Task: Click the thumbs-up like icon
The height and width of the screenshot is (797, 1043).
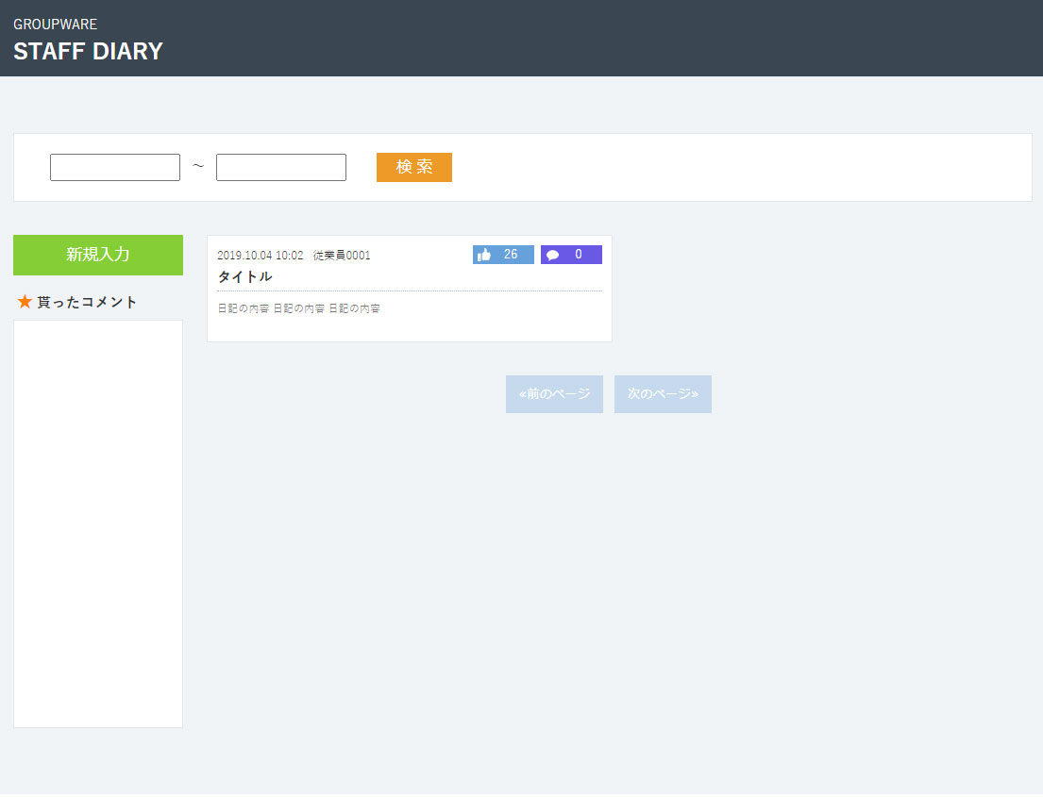Action: click(x=484, y=255)
